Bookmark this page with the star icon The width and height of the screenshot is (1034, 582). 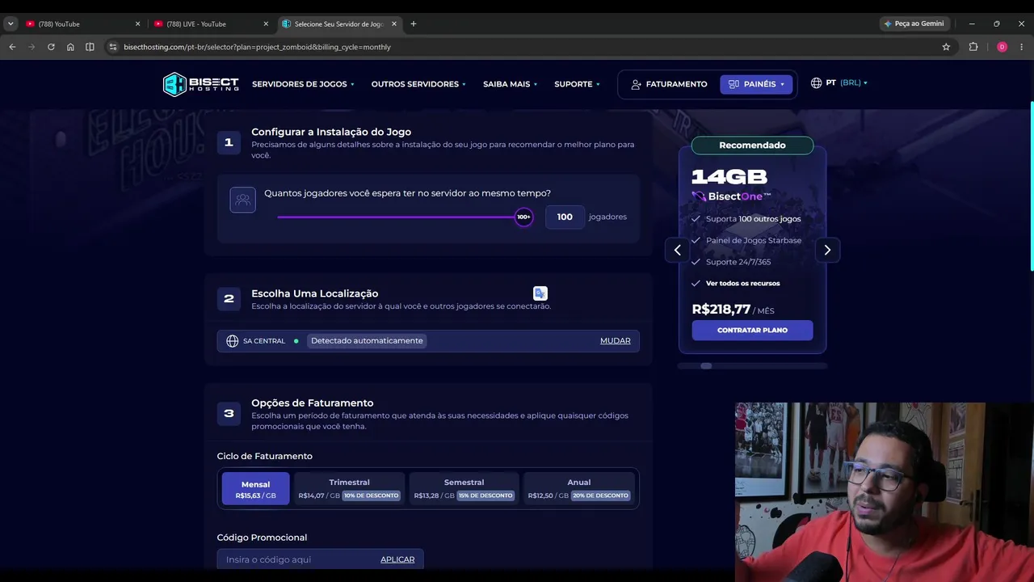pyautogui.click(x=946, y=47)
